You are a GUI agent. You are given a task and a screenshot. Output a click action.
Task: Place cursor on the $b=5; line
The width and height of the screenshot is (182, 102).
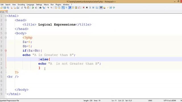click(27, 46)
